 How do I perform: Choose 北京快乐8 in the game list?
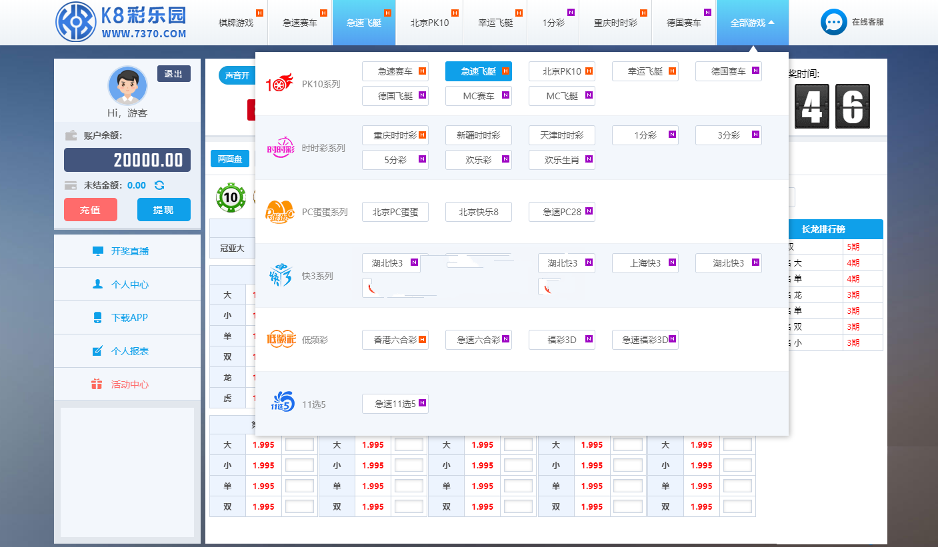478,212
